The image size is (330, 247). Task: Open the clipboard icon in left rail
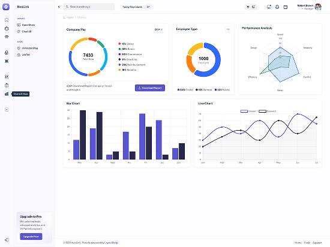[x=7, y=85]
